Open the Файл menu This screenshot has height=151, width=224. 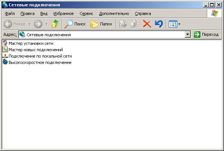tap(10, 13)
